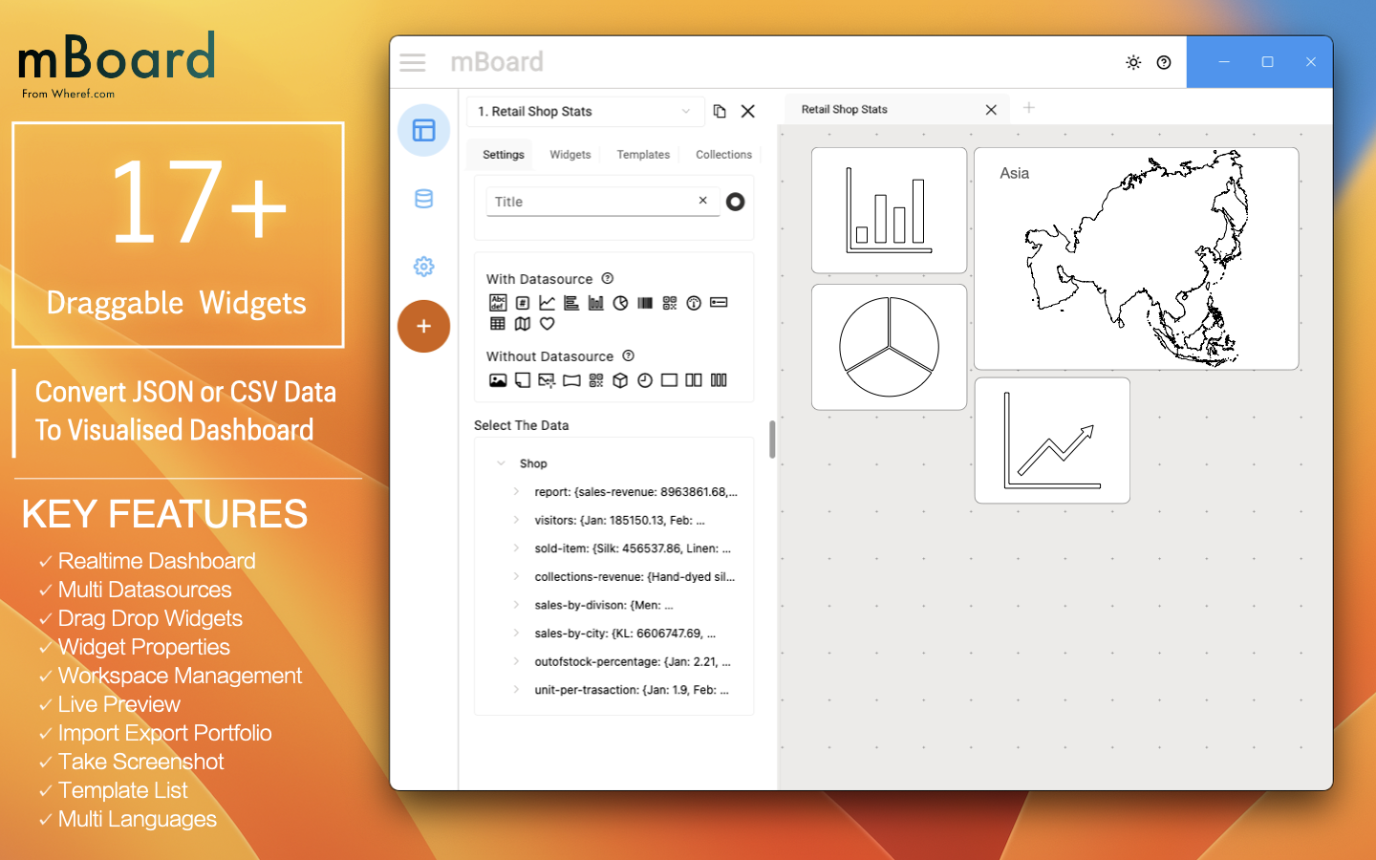Screen dimensions: 1376x860
Task: Close the settings panel with X beside copy icon
Action: point(748,111)
